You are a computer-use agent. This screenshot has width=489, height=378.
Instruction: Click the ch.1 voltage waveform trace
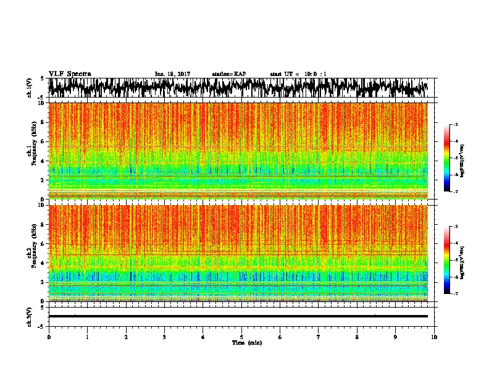click(x=238, y=88)
